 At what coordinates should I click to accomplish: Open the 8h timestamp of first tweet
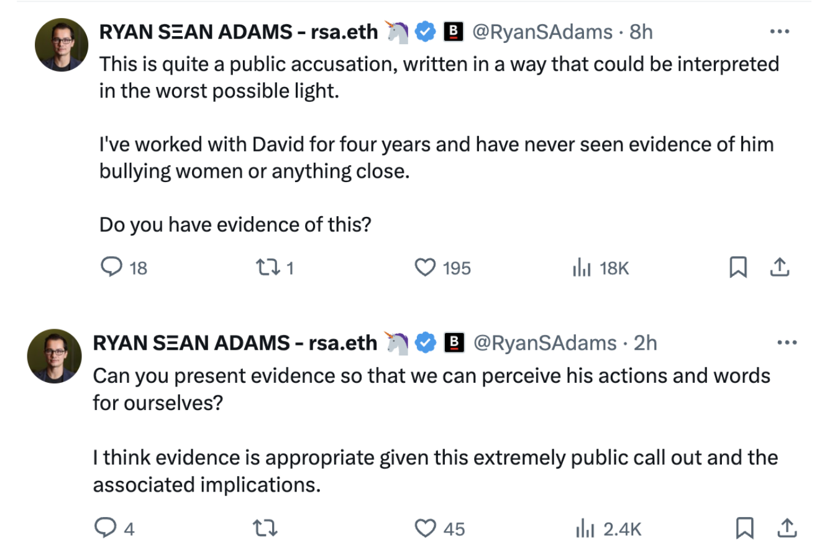click(641, 32)
